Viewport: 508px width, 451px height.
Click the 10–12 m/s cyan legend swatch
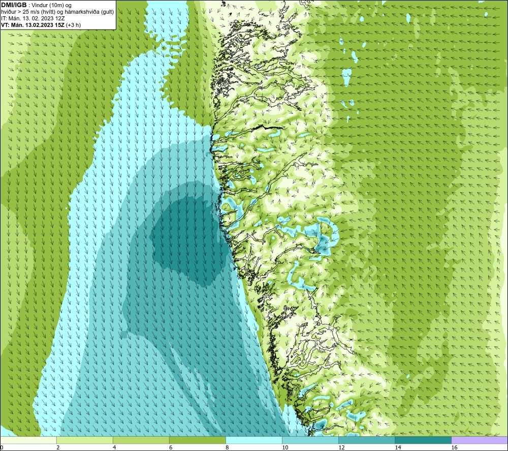[x=310, y=440]
